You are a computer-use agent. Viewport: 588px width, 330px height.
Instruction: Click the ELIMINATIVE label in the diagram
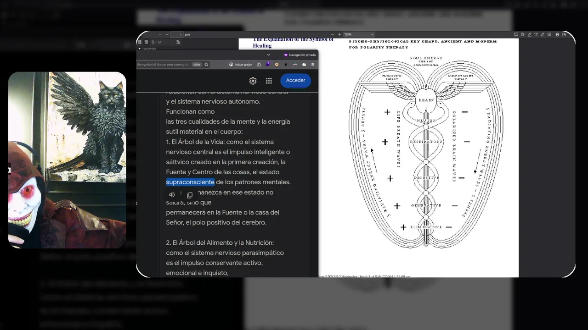(426, 227)
